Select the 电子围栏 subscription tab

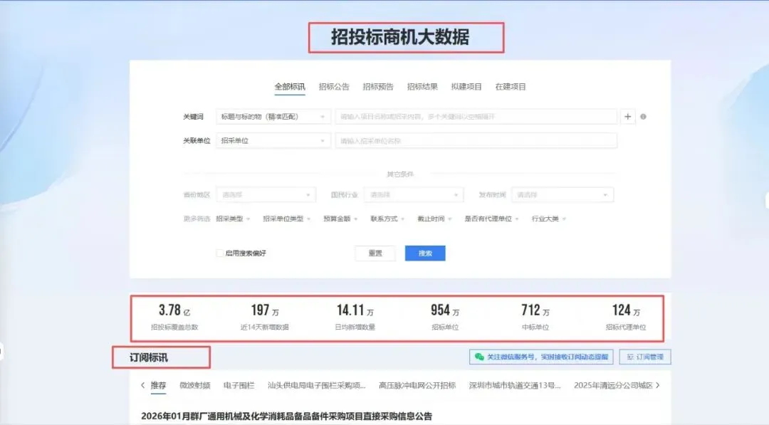click(x=239, y=385)
